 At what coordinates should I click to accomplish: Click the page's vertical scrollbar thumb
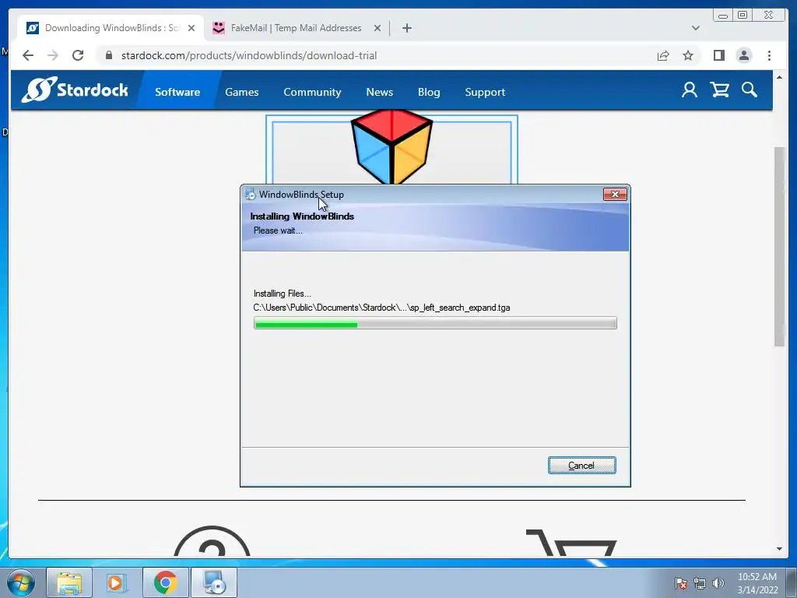[x=779, y=247]
